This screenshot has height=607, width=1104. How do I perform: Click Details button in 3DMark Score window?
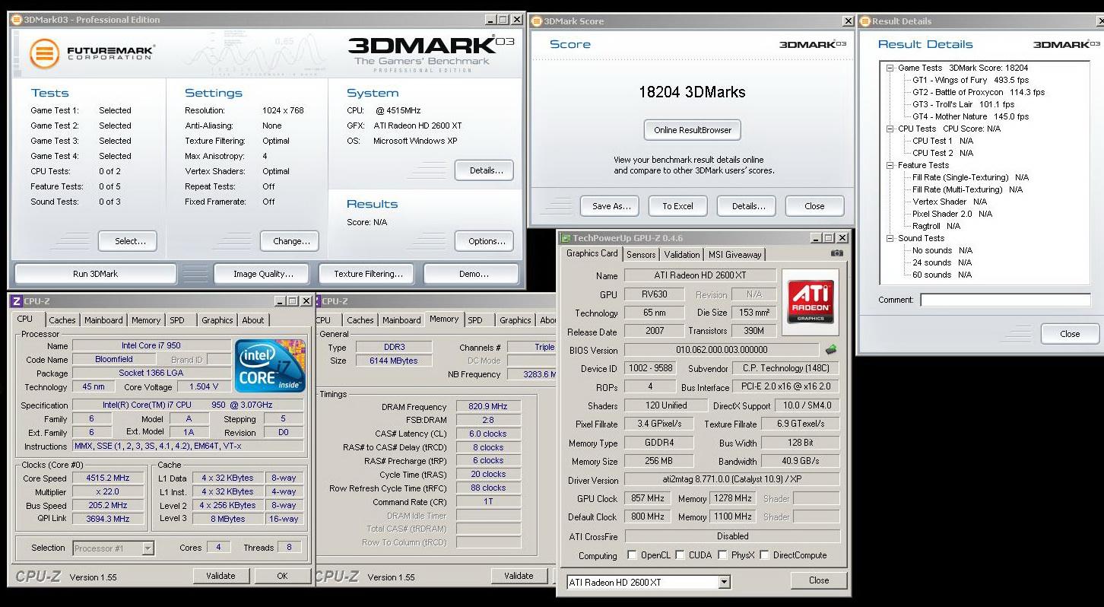[x=748, y=206]
